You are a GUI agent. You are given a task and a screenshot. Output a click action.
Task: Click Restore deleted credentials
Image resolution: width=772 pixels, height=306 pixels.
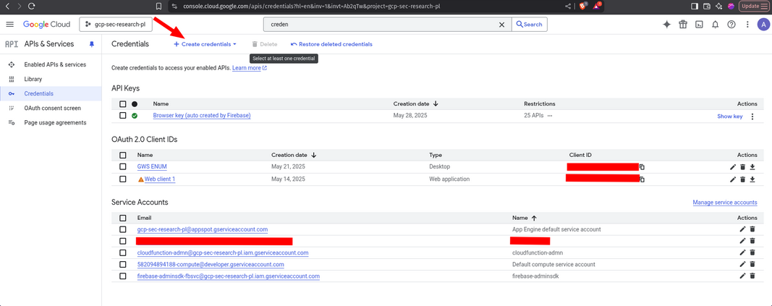pyautogui.click(x=331, y=44)
